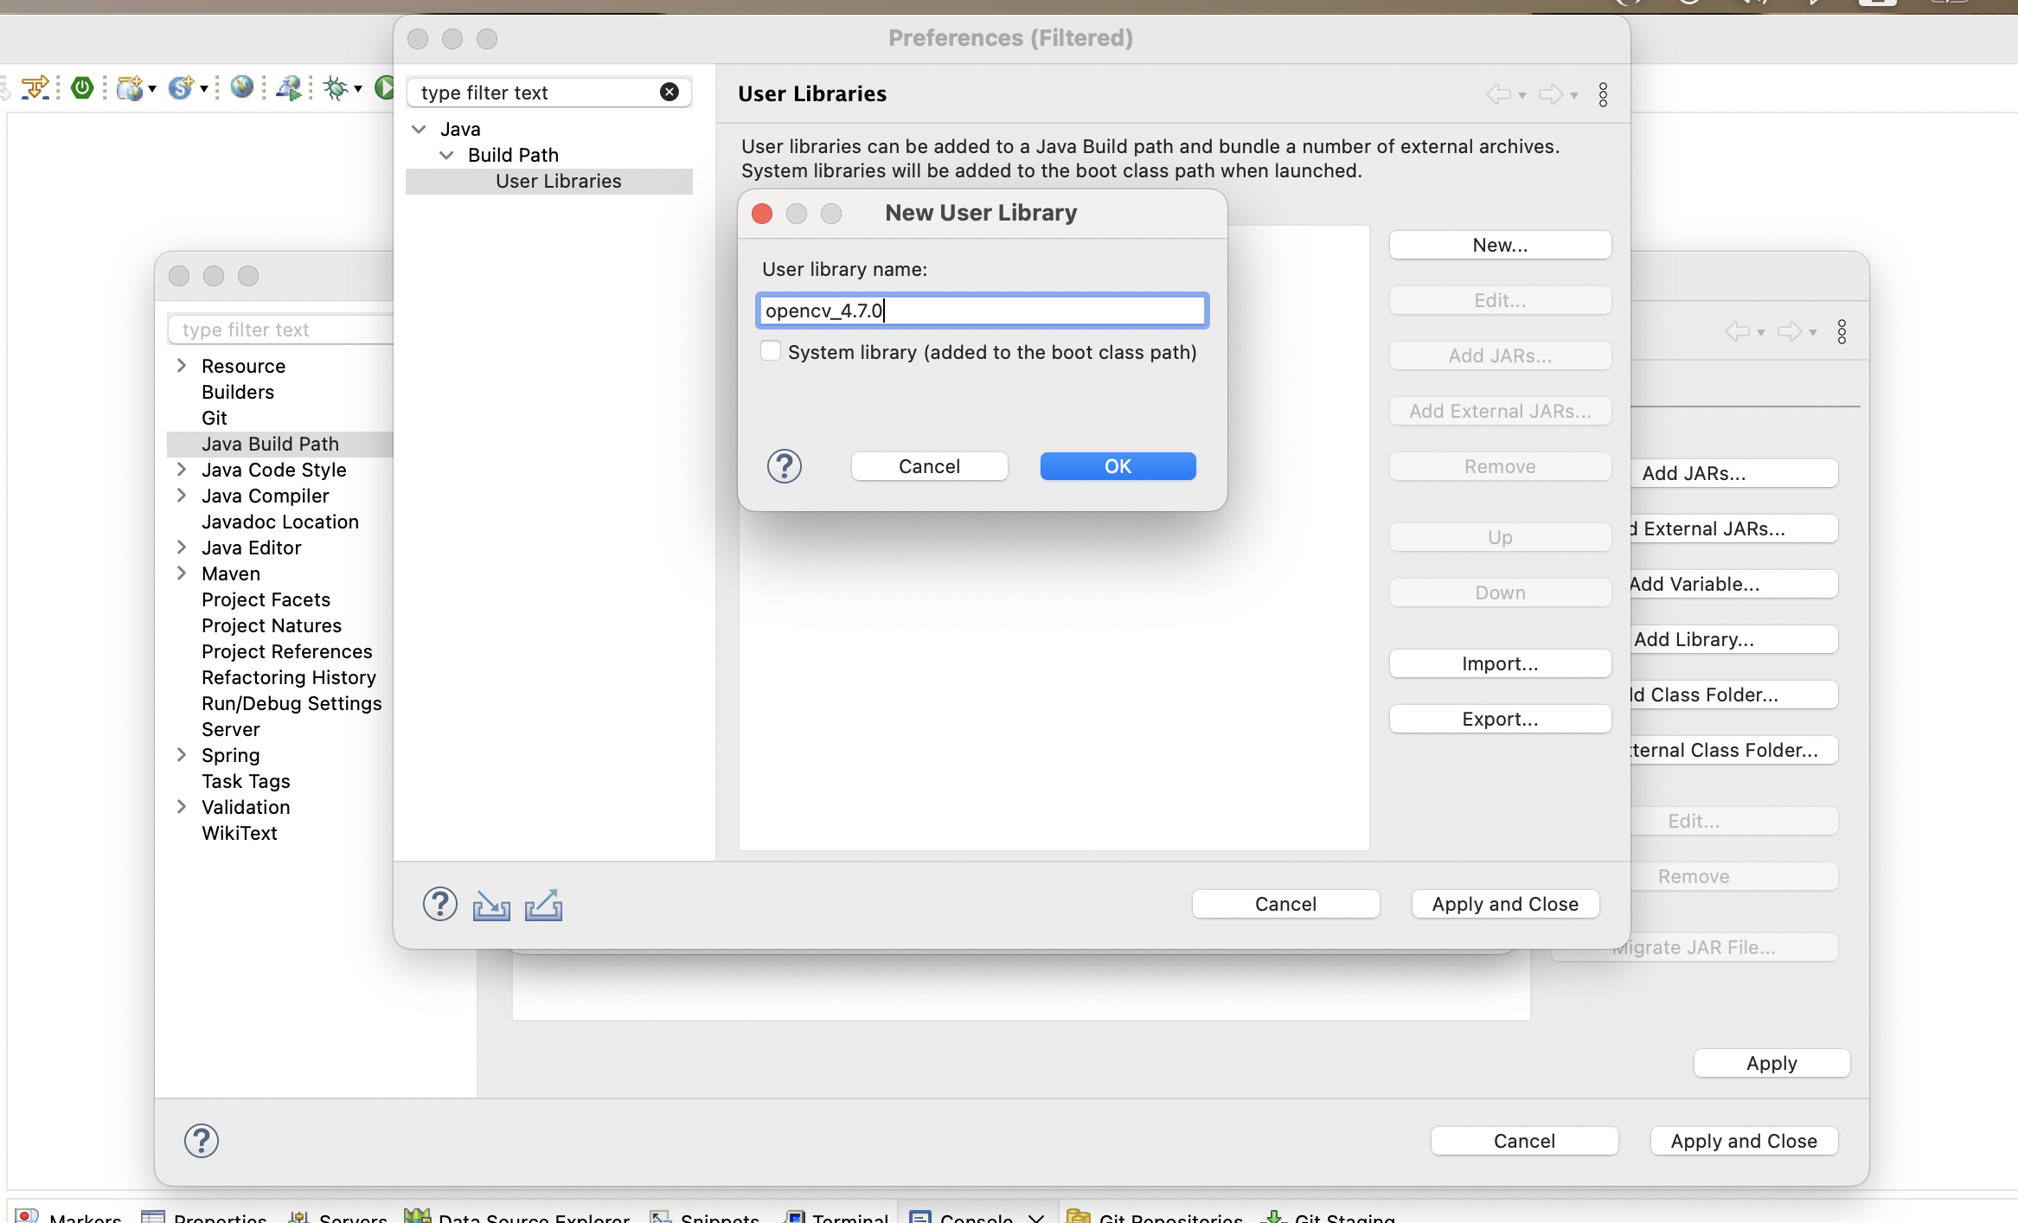Screen dimensions: 2018x1223
Task: Click the debug bug icon
Action: (335, 87)
